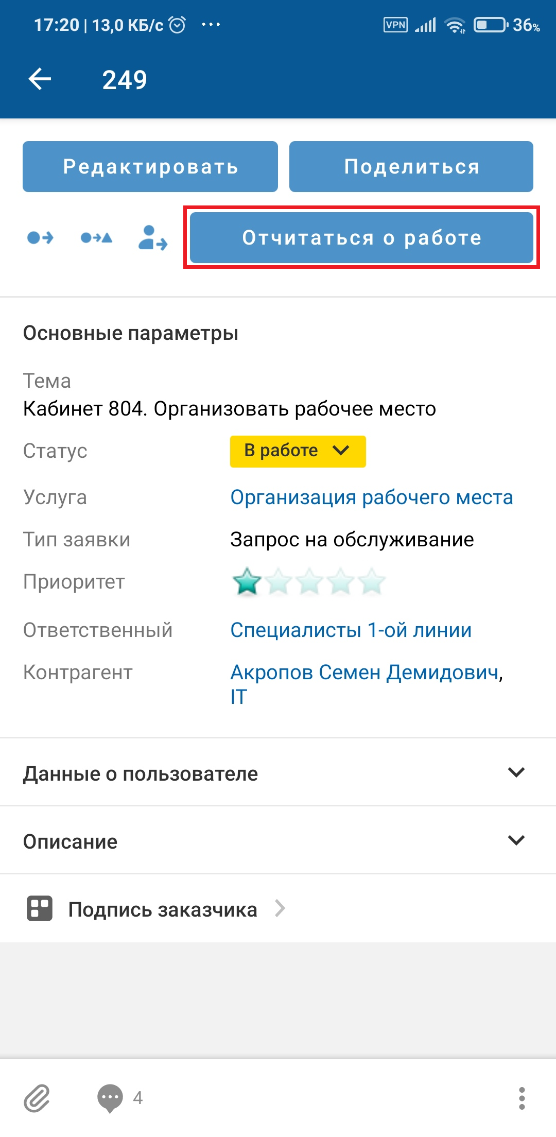
Task: Open Специалисты 1-ой линии link
Action: (x=351, y=630)
